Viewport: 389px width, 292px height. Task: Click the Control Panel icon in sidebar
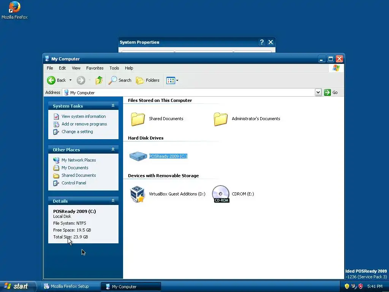point(56,183)
